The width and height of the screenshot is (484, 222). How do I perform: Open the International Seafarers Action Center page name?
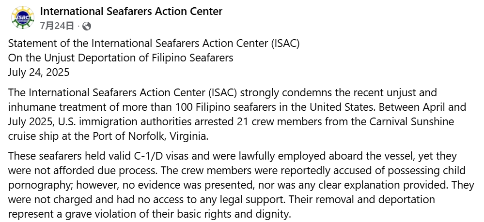point(131,11)
